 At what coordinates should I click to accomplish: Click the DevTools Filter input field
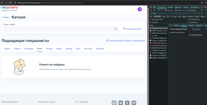177,13
